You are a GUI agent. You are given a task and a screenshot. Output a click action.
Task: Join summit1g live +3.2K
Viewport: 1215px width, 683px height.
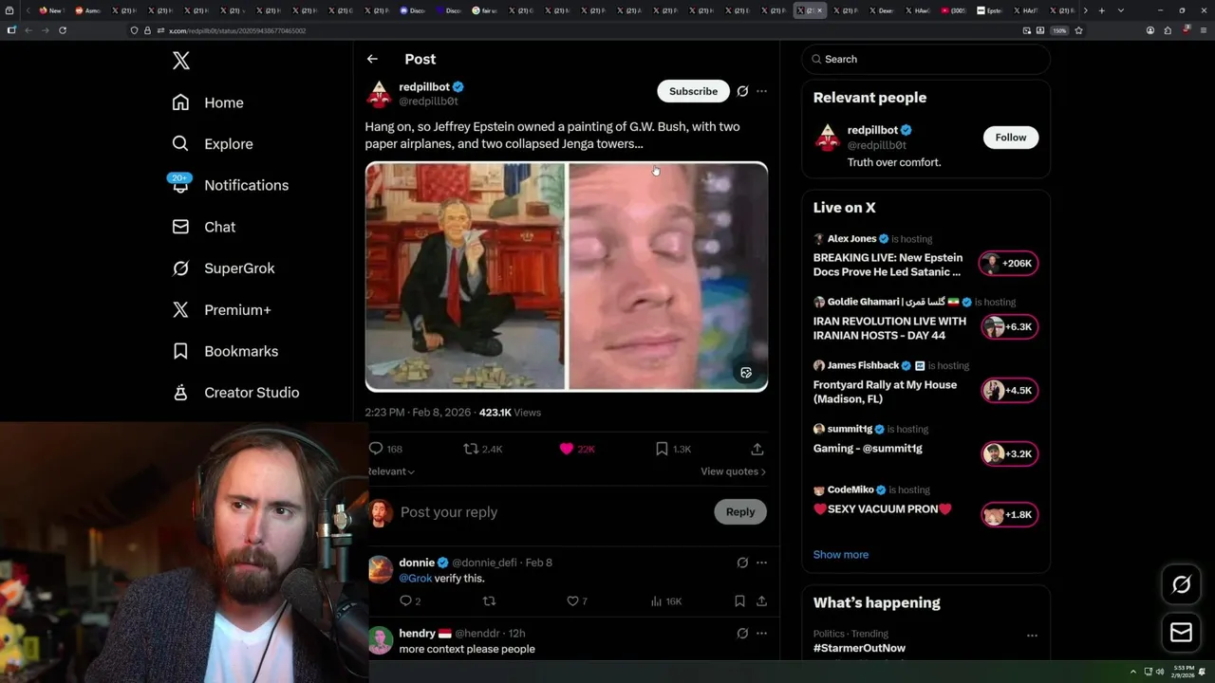tap(1009, 454)
